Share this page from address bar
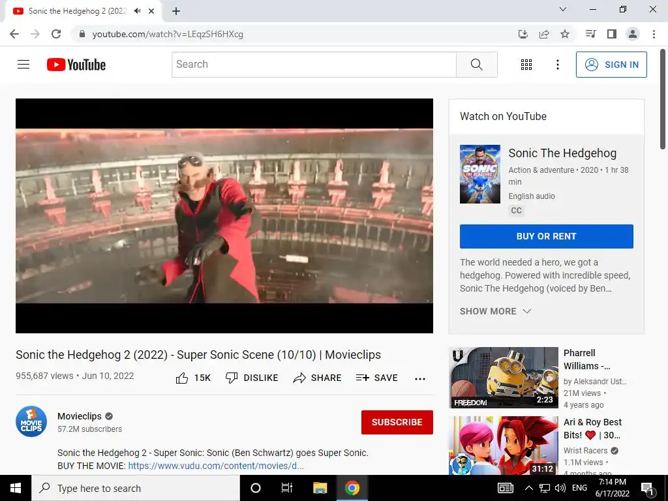668x501 pixels. pos(544,34)
